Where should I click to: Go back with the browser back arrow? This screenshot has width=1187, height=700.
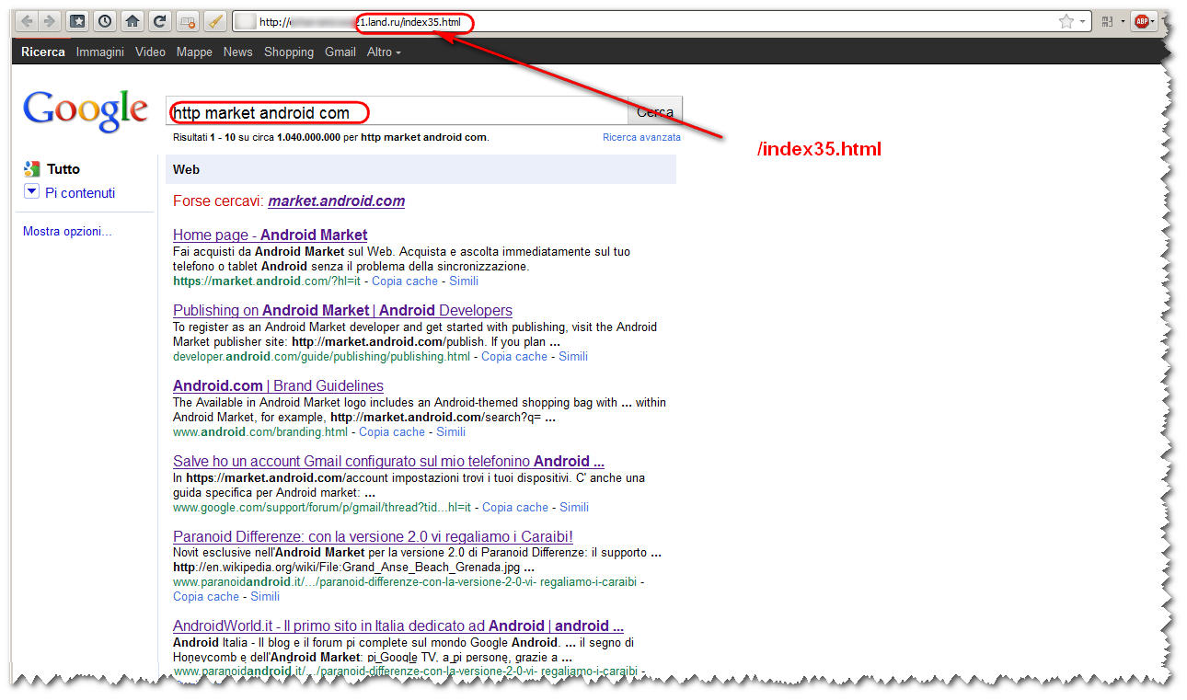coord(27,20)
